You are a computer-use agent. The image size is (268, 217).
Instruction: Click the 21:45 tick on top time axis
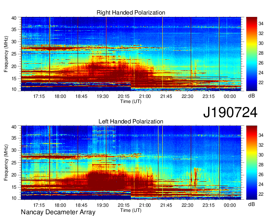pyautogui.click(x=166, y=96)
